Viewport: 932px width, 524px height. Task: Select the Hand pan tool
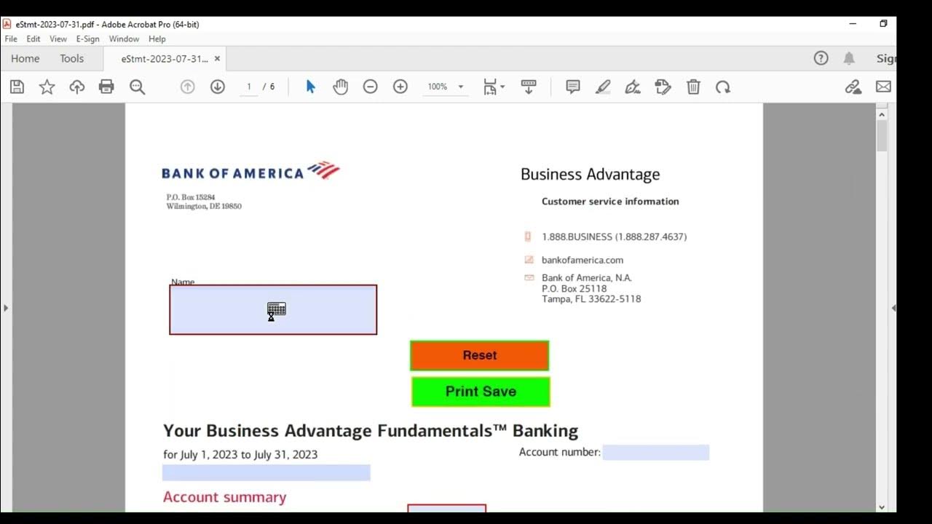(x=340, y=87)
